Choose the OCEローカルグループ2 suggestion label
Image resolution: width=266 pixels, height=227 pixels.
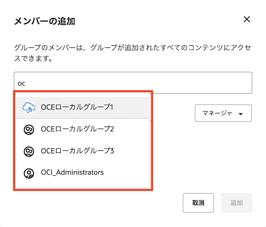pyautogui.click(x=77, y=129)
